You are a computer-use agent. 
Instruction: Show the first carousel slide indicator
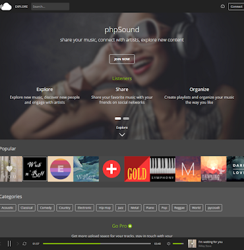118,118
